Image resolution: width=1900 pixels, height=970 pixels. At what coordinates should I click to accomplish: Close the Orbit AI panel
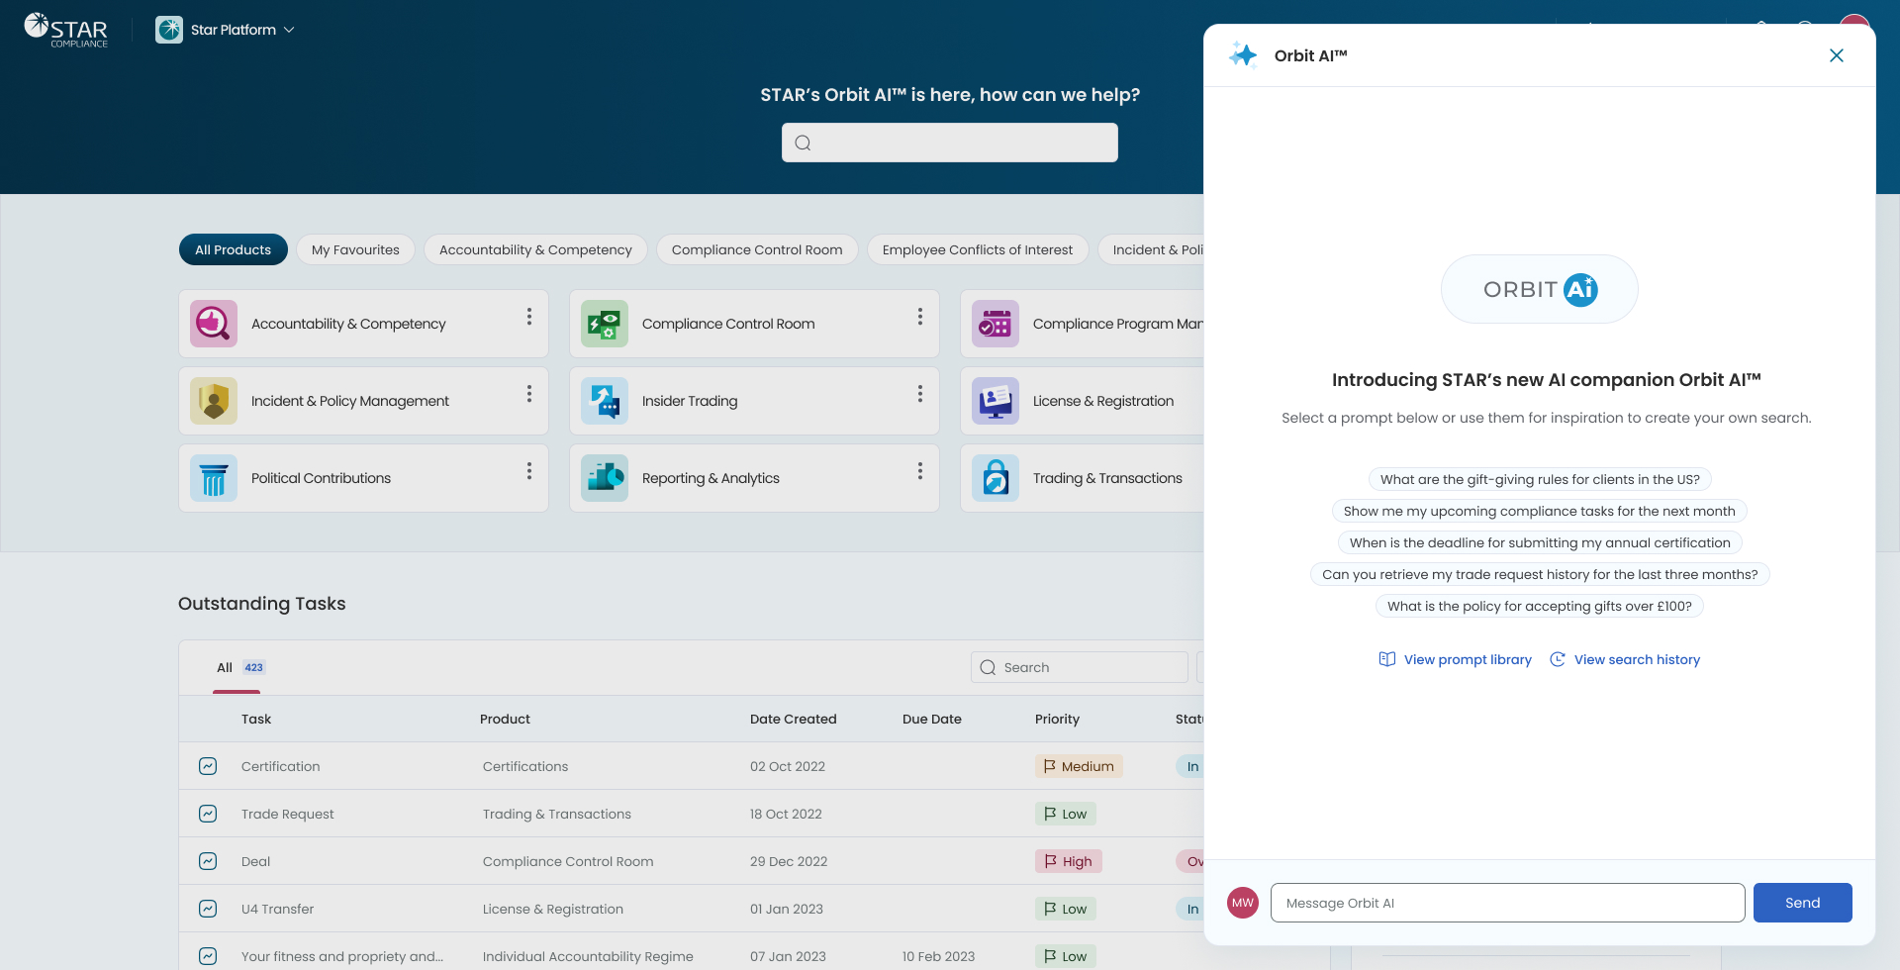[x=1837, y=55]
